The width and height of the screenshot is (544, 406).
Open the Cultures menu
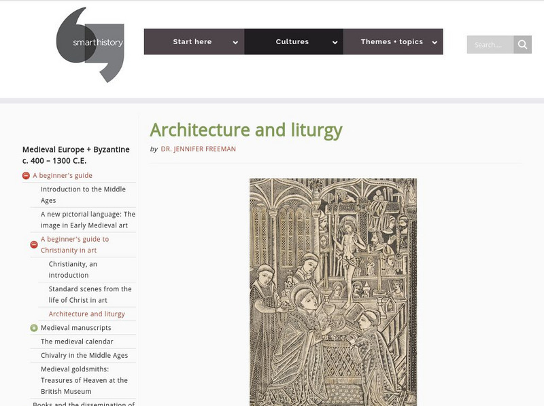tap(294, 41)
